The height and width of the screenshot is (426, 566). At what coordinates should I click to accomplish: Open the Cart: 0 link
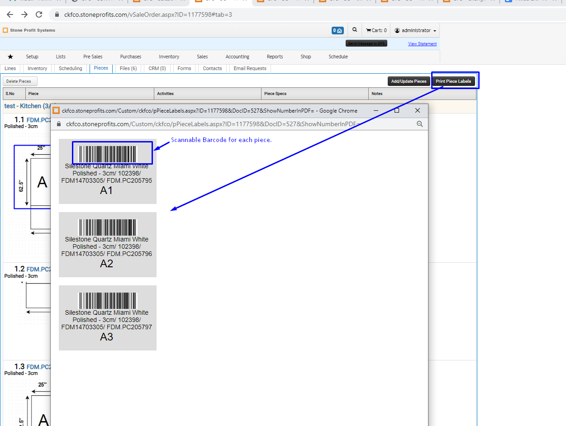point(376,30)
